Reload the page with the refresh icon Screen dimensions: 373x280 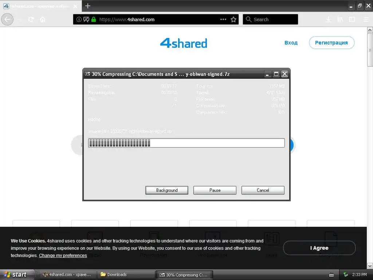31,19
